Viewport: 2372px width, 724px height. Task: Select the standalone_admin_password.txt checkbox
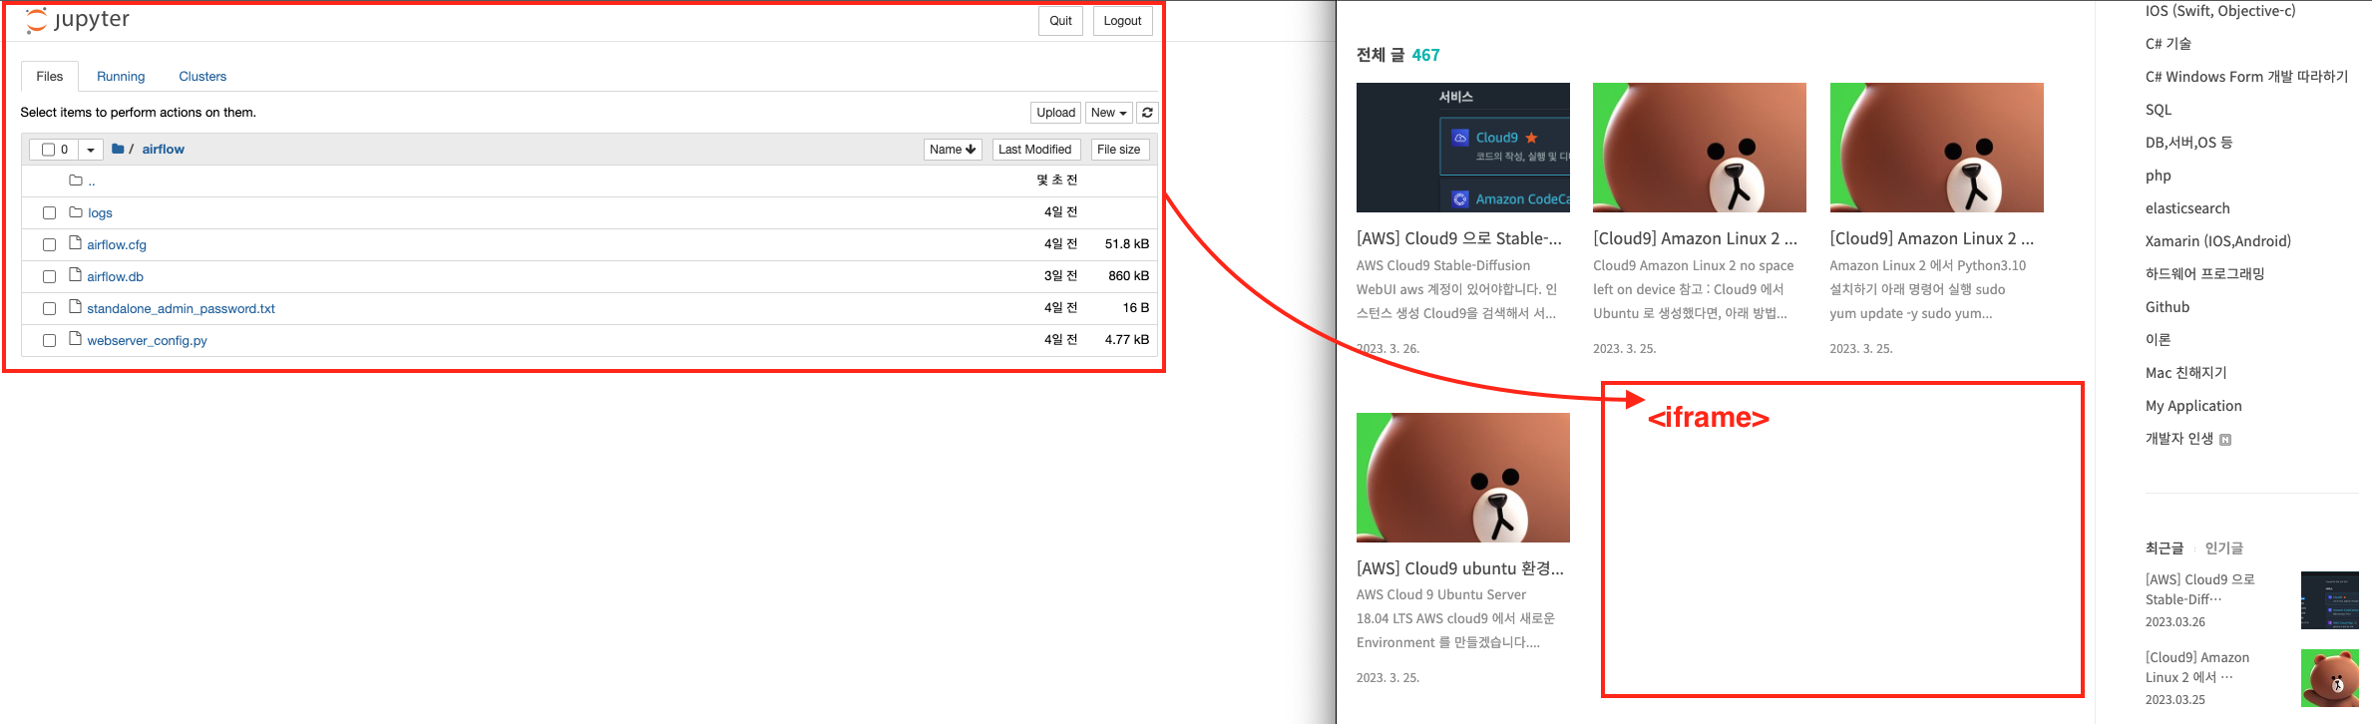(49, 309)
